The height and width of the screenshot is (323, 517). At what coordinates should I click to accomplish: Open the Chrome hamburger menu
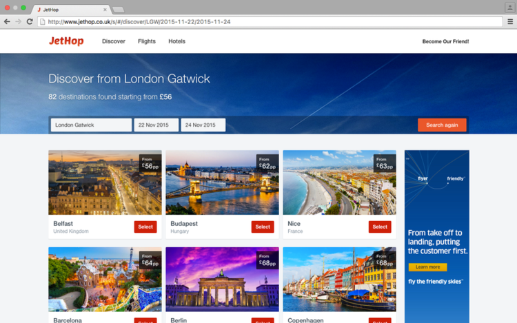click(x=510, y=21)
